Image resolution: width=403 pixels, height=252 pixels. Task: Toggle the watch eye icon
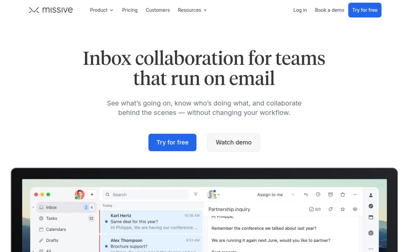[355, 209]
